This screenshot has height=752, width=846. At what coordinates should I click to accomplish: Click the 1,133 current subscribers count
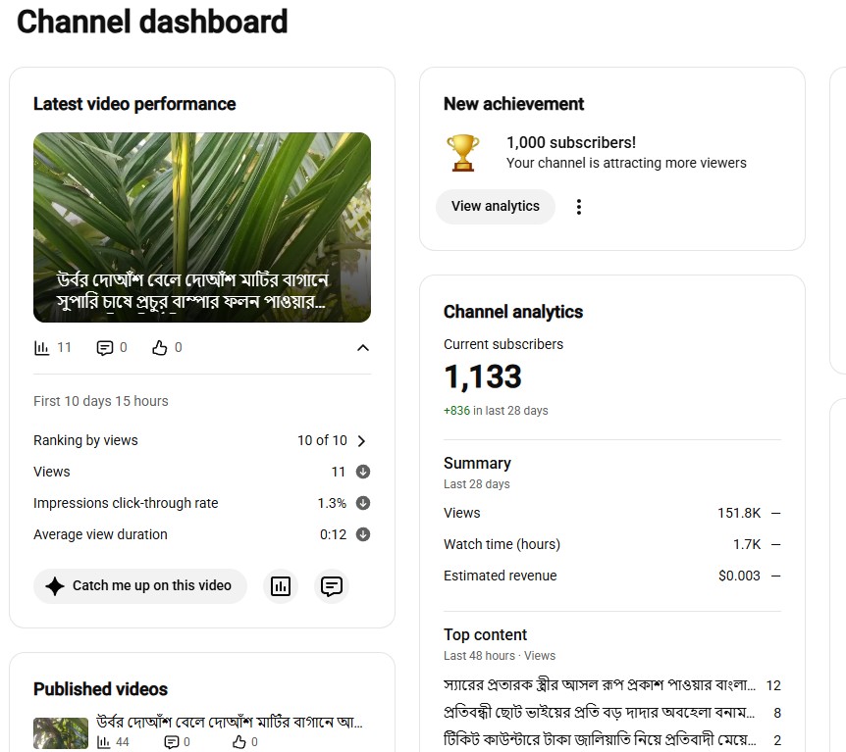click(483, 376)
